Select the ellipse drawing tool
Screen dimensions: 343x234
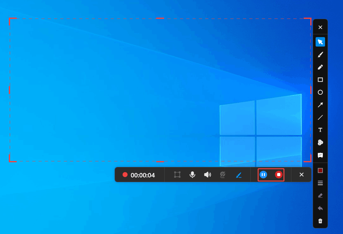[320, 92]
